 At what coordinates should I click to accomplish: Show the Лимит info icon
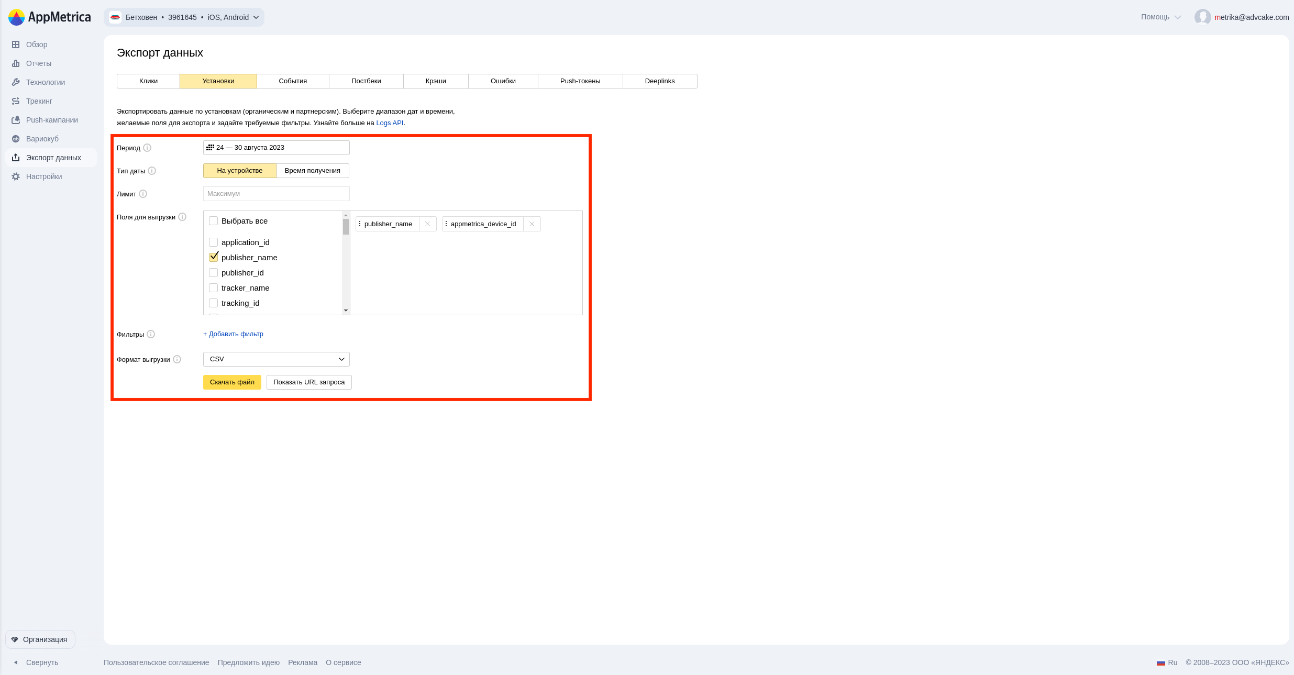pyautogui.click(x=143, y=194)
